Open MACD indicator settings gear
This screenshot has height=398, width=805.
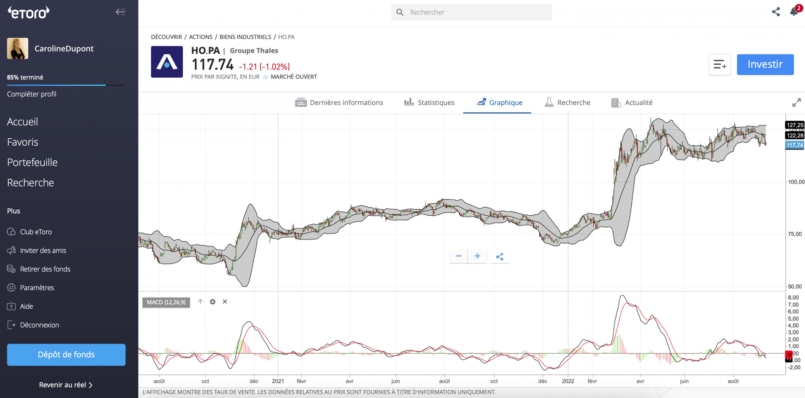[213, 302]
